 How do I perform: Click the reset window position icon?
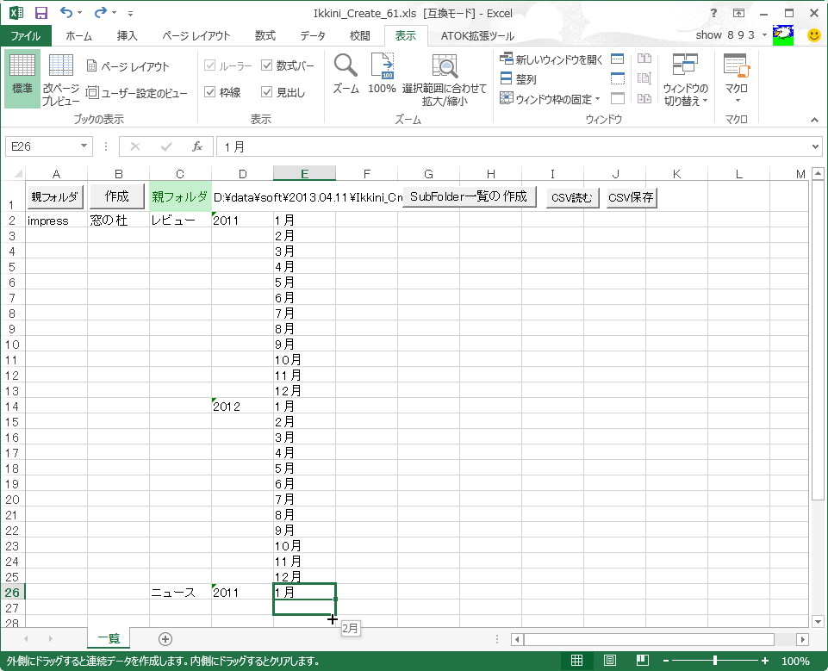point(644,98)
